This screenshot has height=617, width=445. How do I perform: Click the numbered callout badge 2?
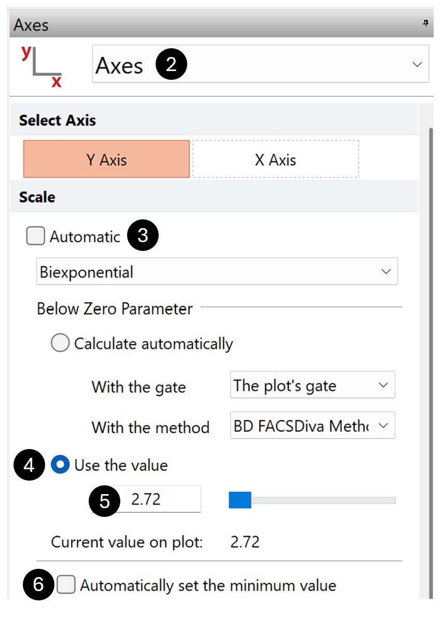(x=171, y=65)
